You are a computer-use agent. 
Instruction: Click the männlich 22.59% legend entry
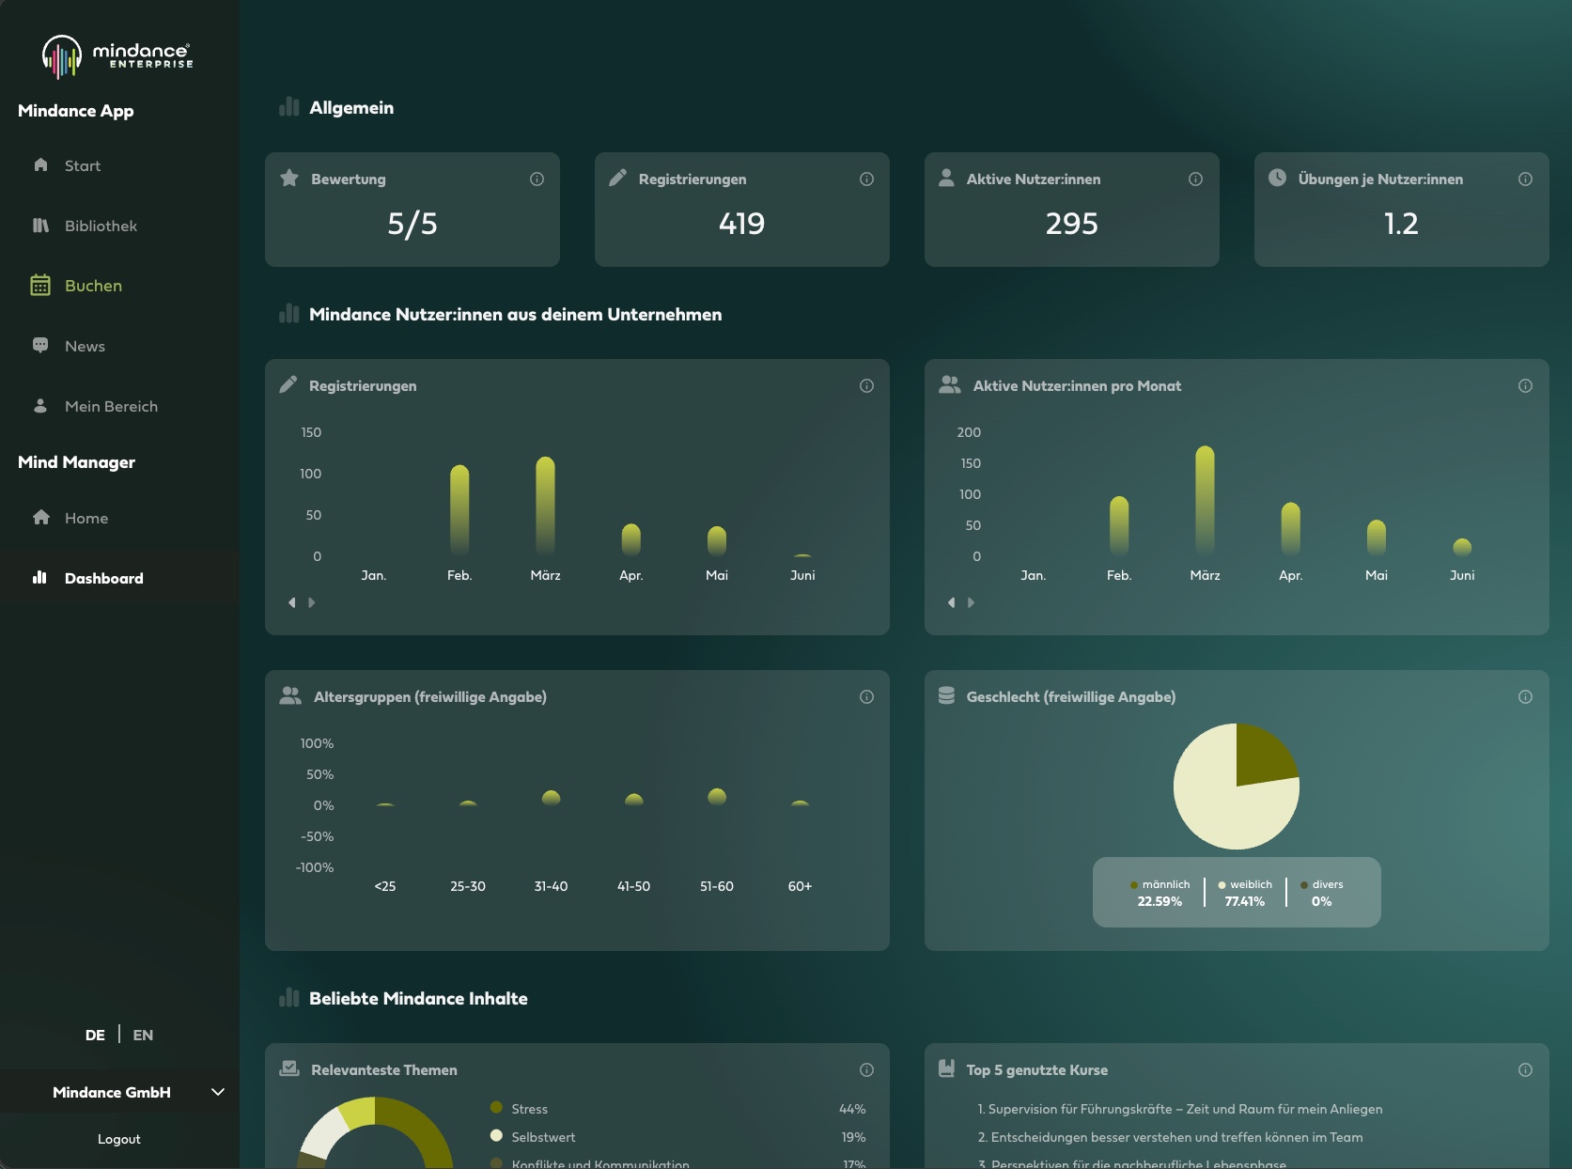1160,893
